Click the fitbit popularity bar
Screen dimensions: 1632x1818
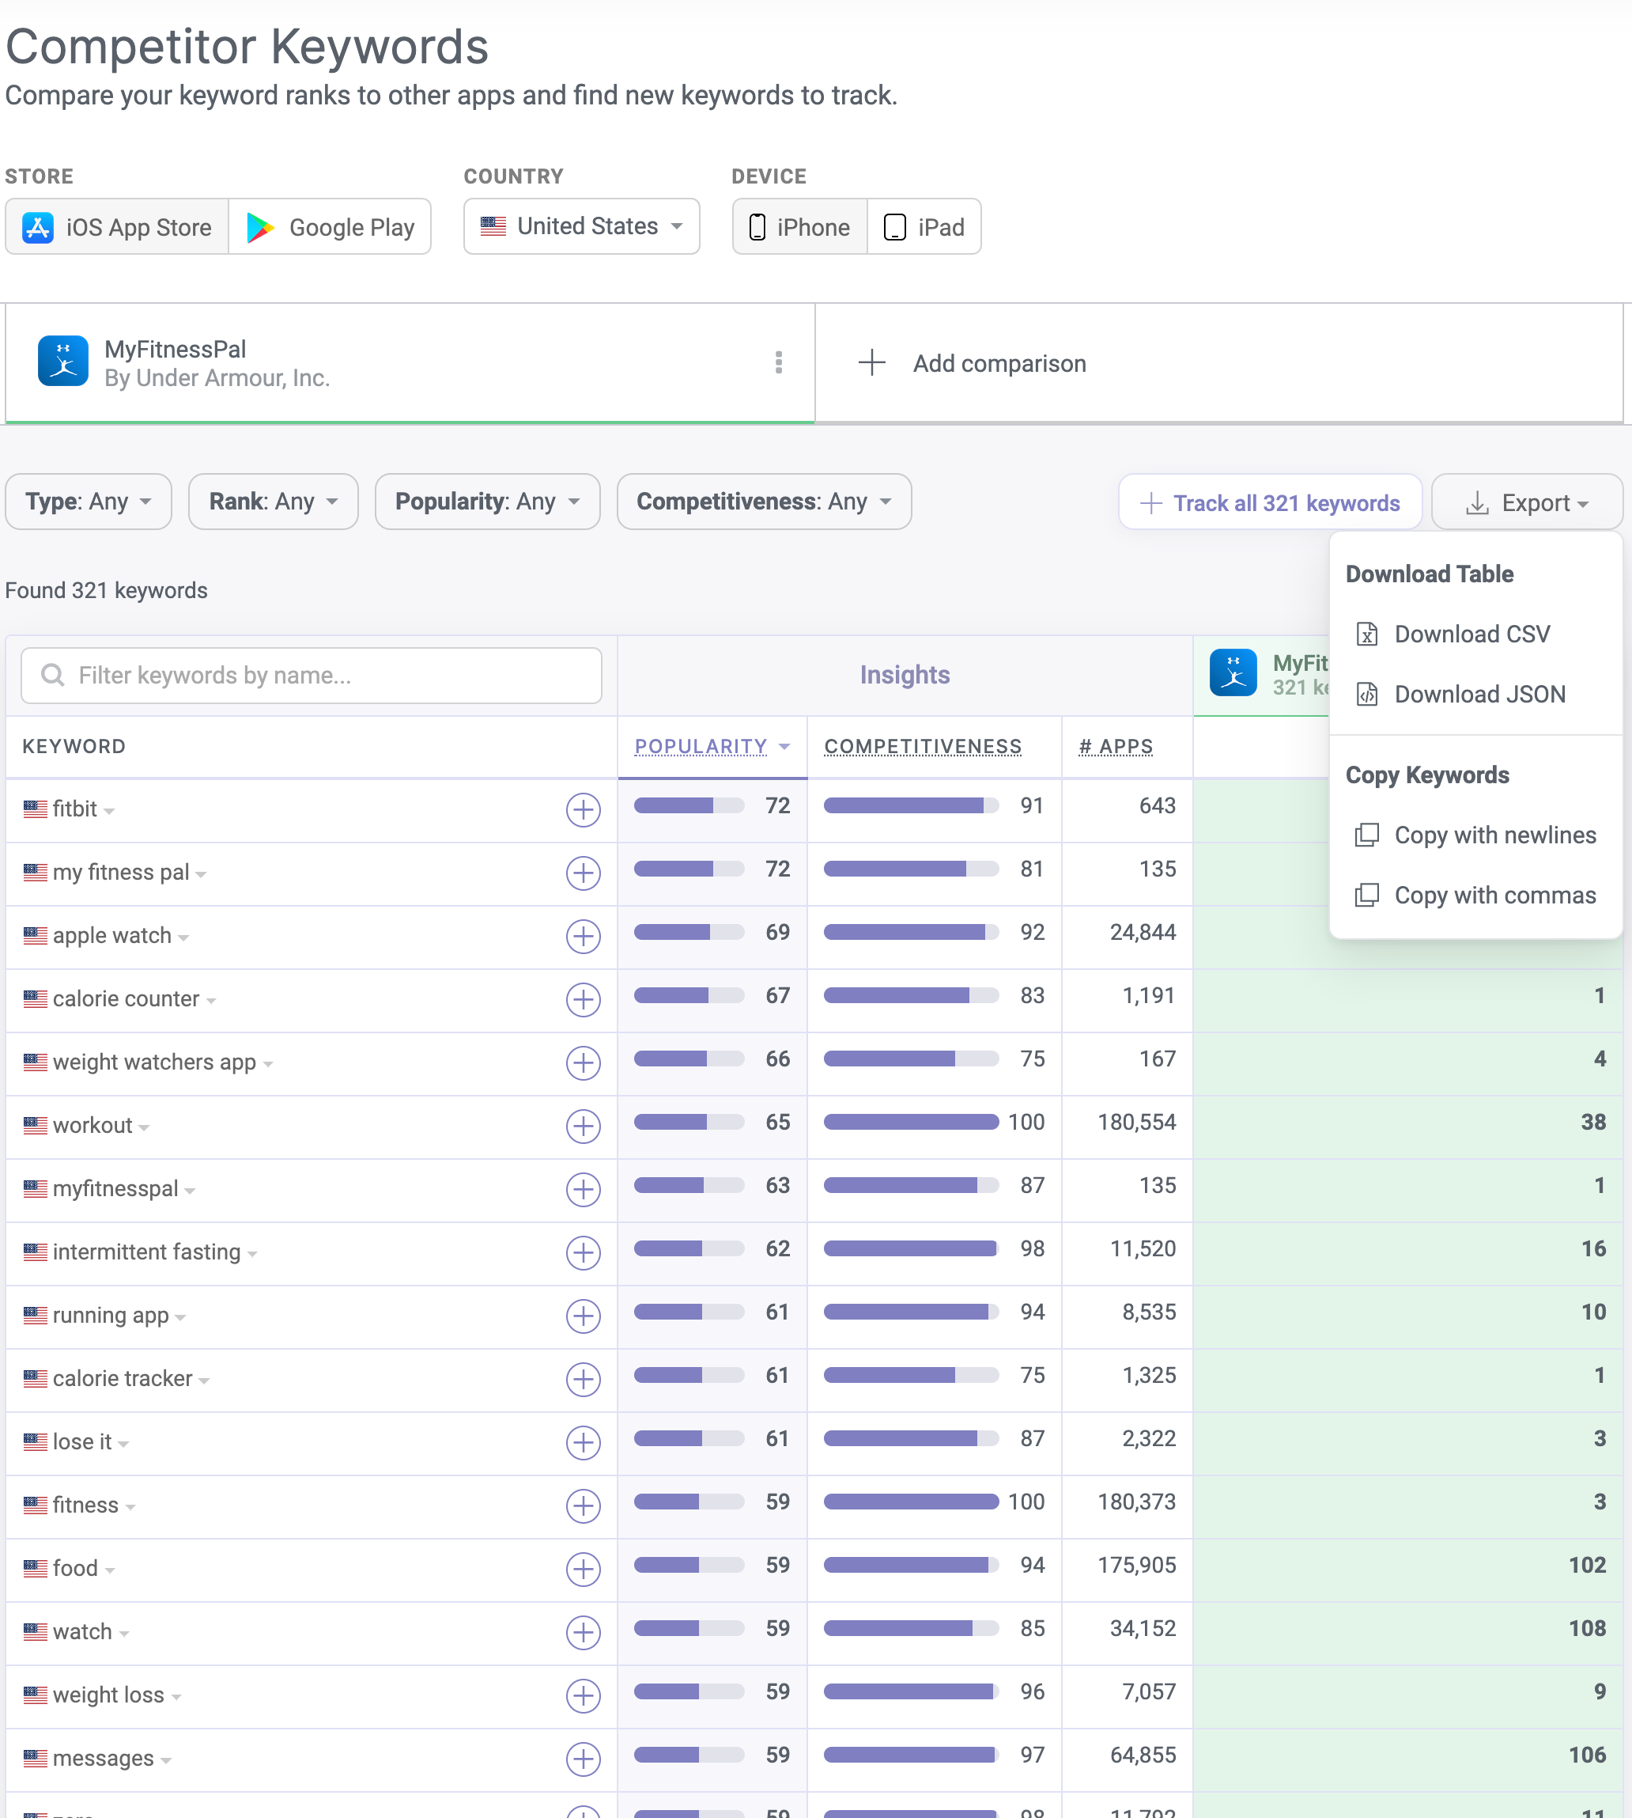[x=689, y=806]
